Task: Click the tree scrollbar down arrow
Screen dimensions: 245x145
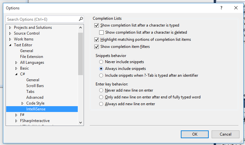Action: point(80,123)
